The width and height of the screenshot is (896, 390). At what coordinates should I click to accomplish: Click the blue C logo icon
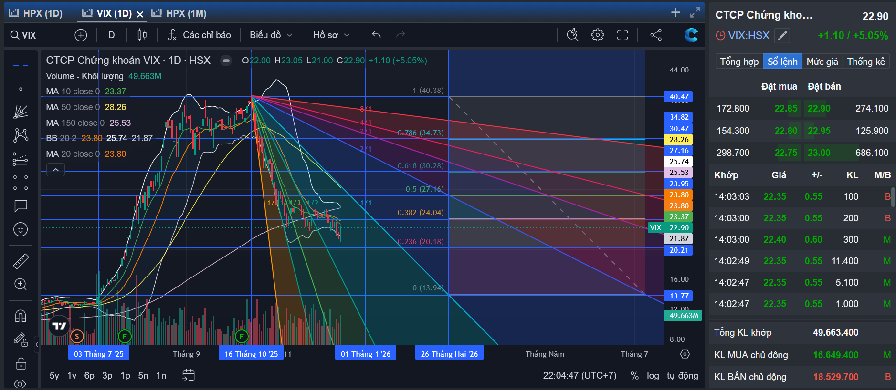tap(691, 35)
